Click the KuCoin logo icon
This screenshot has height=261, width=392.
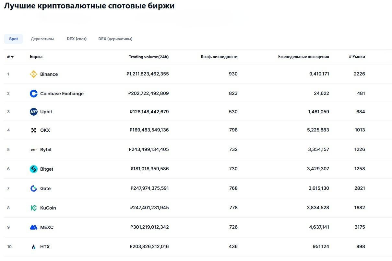pyautogui.click(x=33, y=208)
